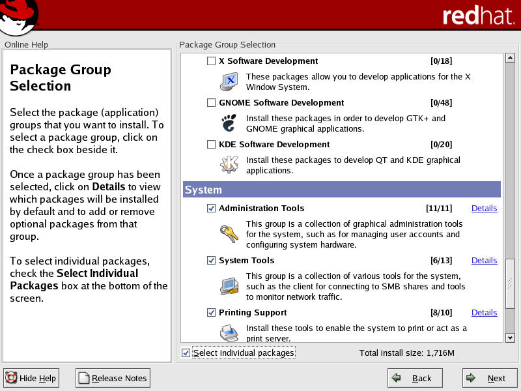Click the X Software Development label
The image size is (521, 391).
(268, 61)
